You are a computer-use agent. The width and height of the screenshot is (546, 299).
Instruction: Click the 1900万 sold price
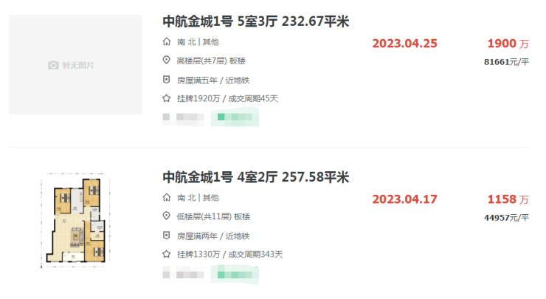[x=508, y=43]
